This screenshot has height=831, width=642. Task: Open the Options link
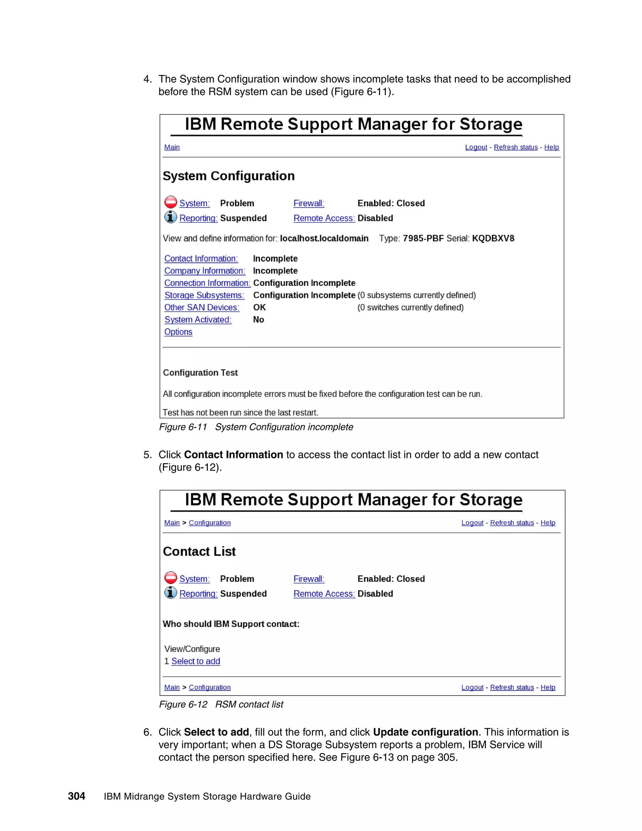click(x=178, y=332)
